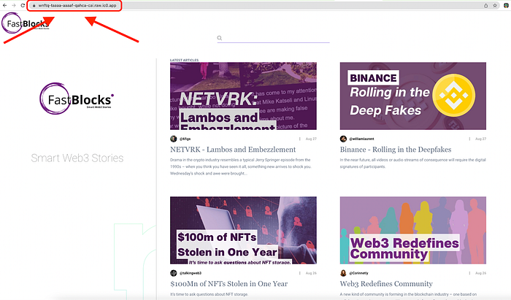The image size is (511, 300).
Task: Reload the page with the refresh icon
Action: tap(23, 5)
